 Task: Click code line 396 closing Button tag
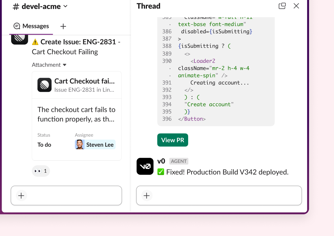click(192, 119)
